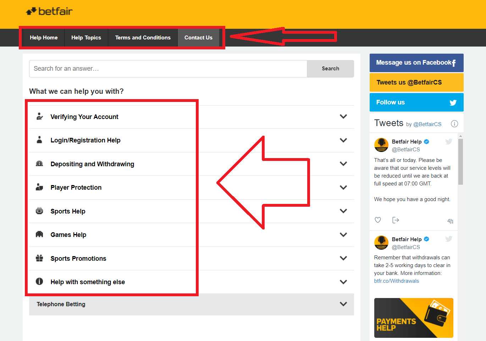Click Depositing and Withdrawing label
Viewport: 486px width, 341px height.
(92, 164)
